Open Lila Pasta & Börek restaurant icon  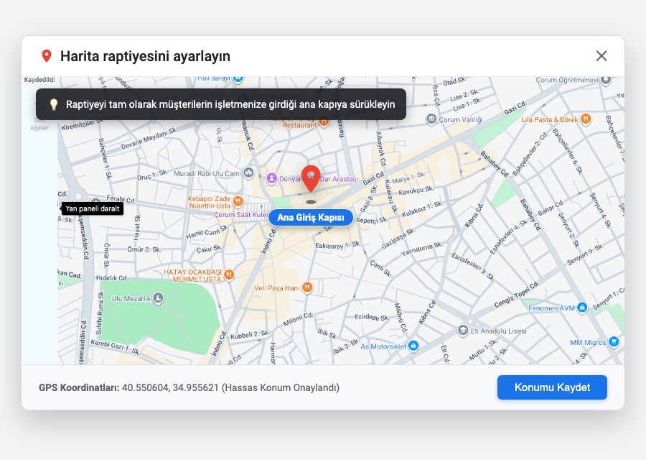pyautogui.click(x=586, y=119)
